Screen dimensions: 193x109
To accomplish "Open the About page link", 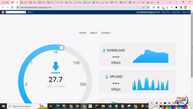I will 93,33.
